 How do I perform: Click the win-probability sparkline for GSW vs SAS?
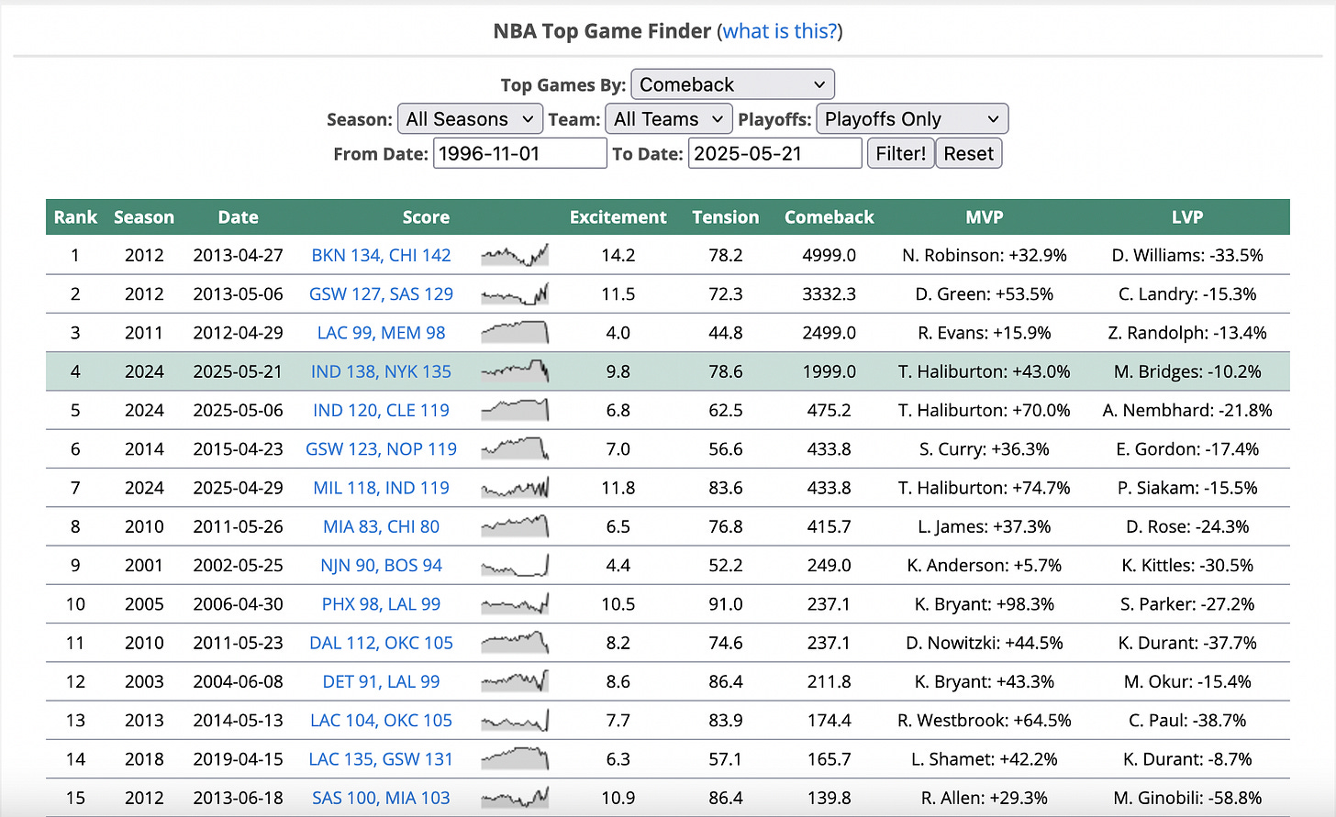tap(515, 294)
